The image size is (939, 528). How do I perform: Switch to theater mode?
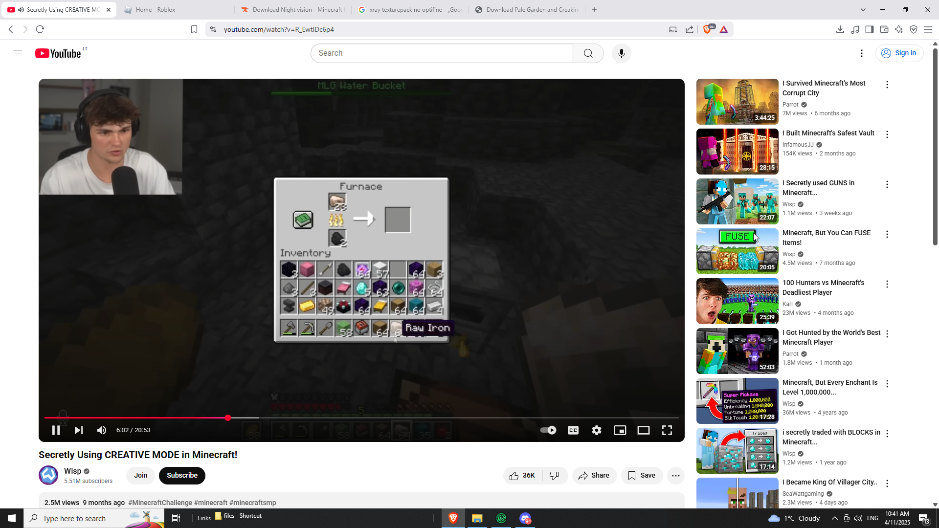(x=643, y=430)
